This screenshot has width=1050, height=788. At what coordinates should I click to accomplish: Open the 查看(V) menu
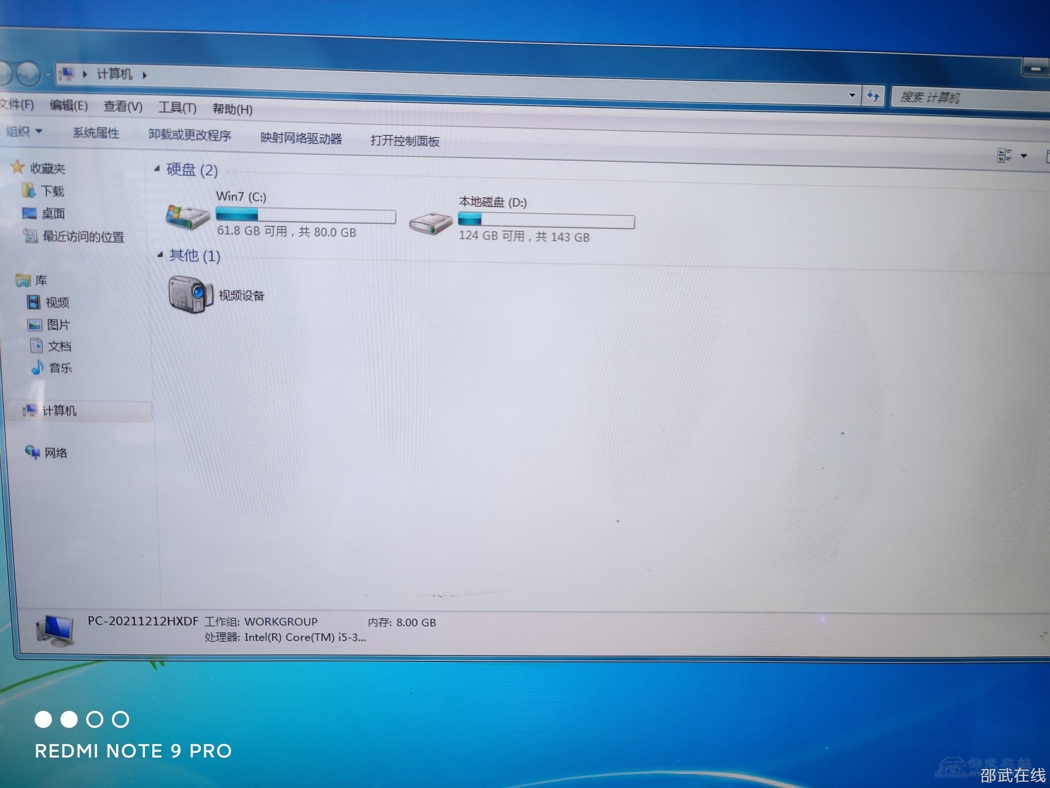[123, 107]
